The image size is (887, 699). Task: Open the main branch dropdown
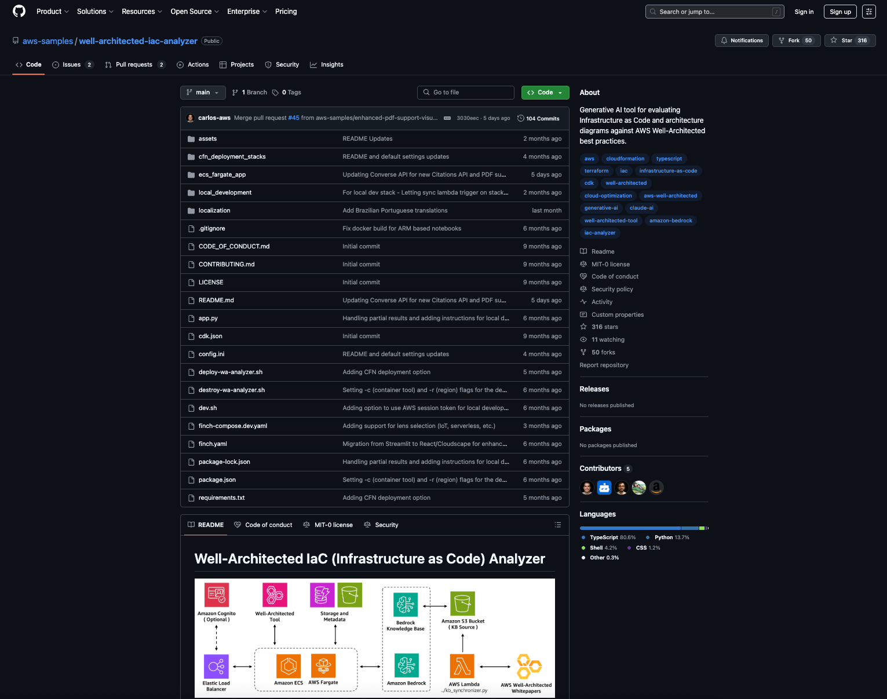point(203,93)
